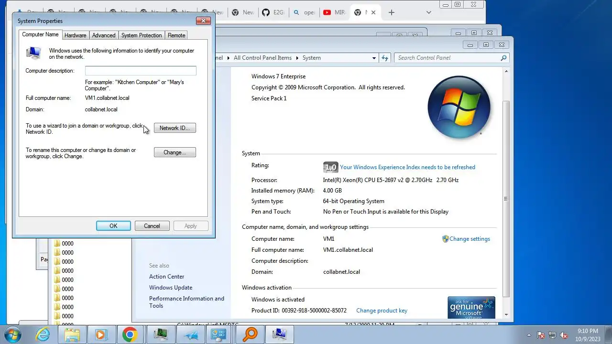Click 'Windows 7 Enterprise' edition text
Image resolution: width=612 pixels, height=344 pixels.
pos(278,76)
